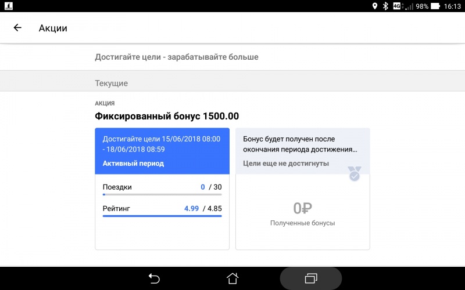Tap 'Цели еще не достигнуты' status
Screen dimensions: 465x290
[x=286, y=164]
